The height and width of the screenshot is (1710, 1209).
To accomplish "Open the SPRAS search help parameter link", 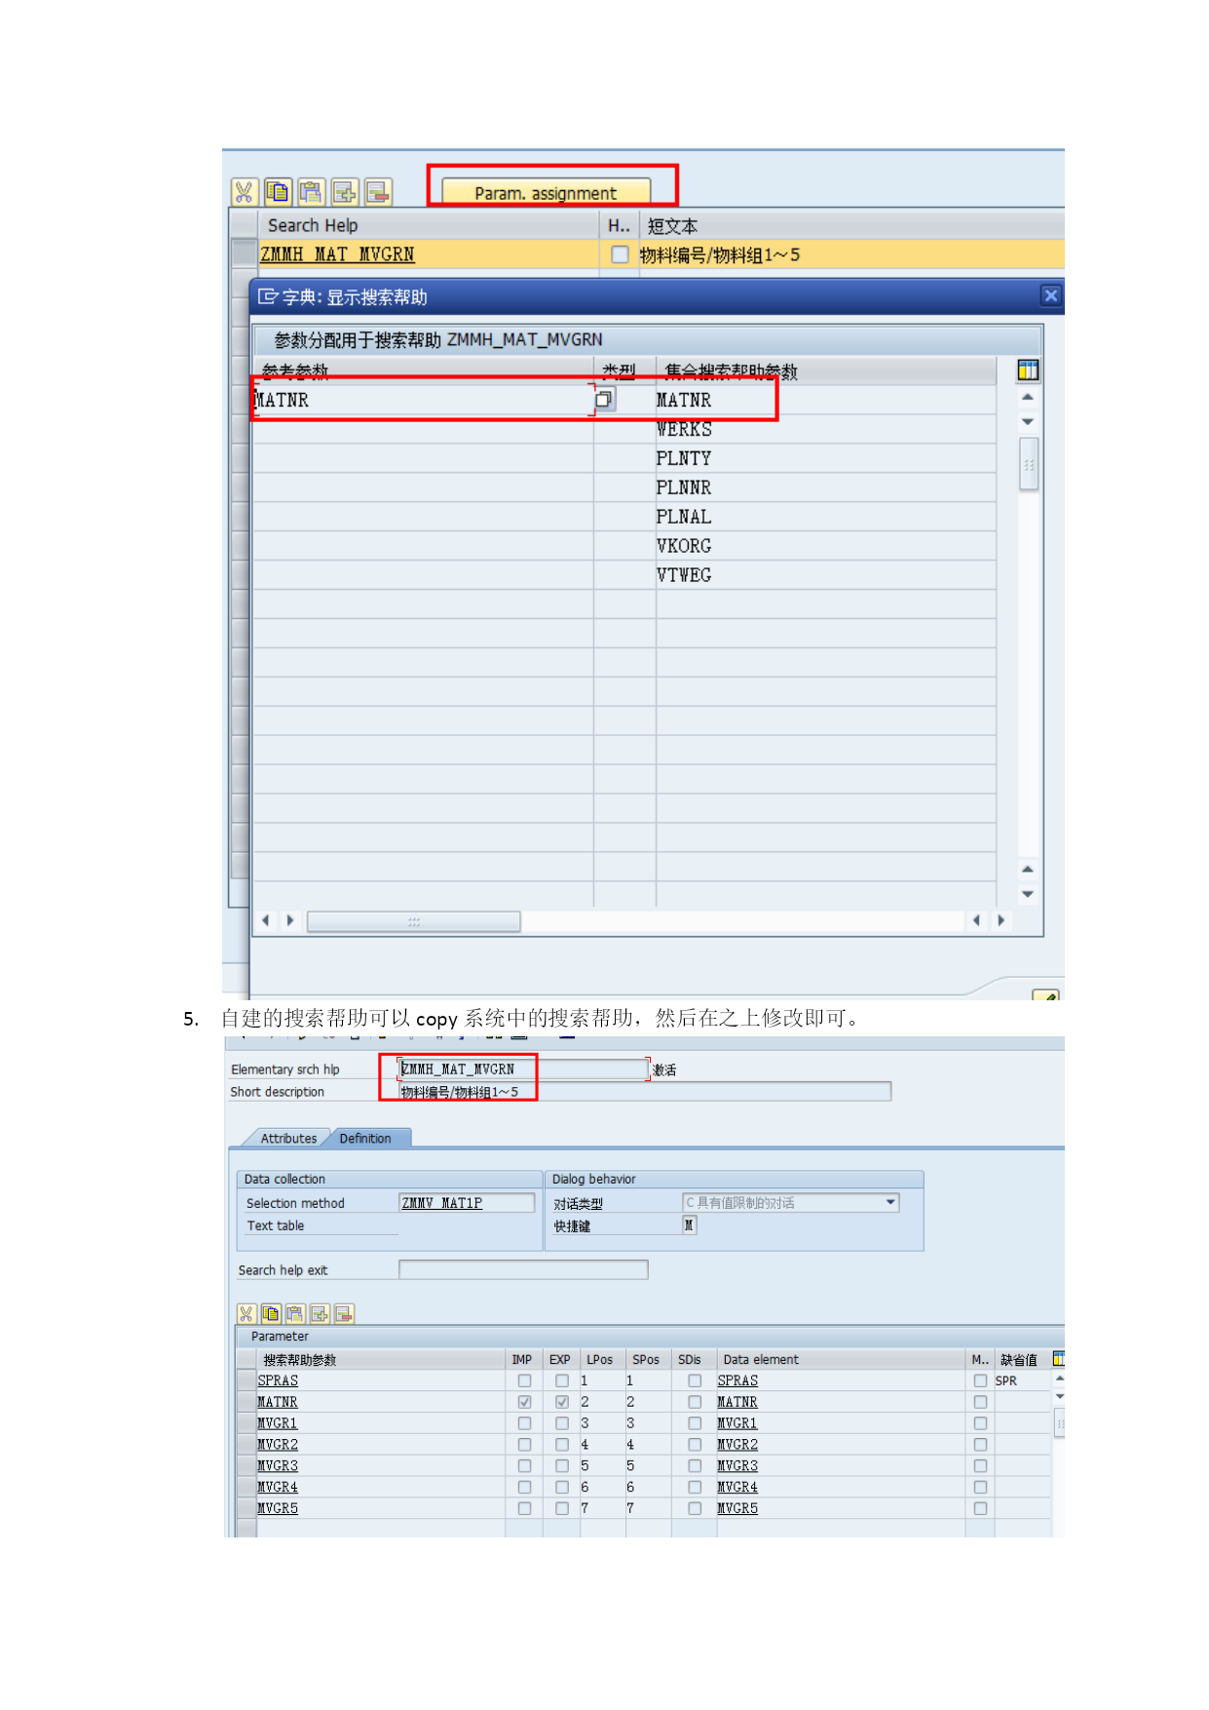I will (278, 1380).
